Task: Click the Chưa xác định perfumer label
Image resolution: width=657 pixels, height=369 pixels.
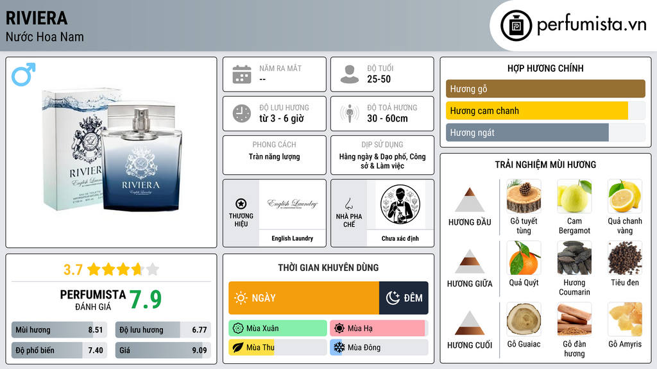Action: coord(400,238)
